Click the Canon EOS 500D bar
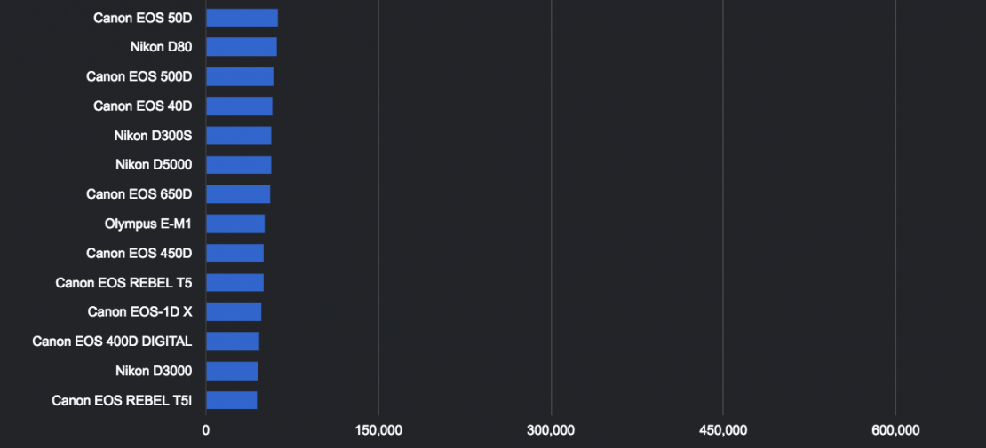986x448 pixels. click(239, 76)
